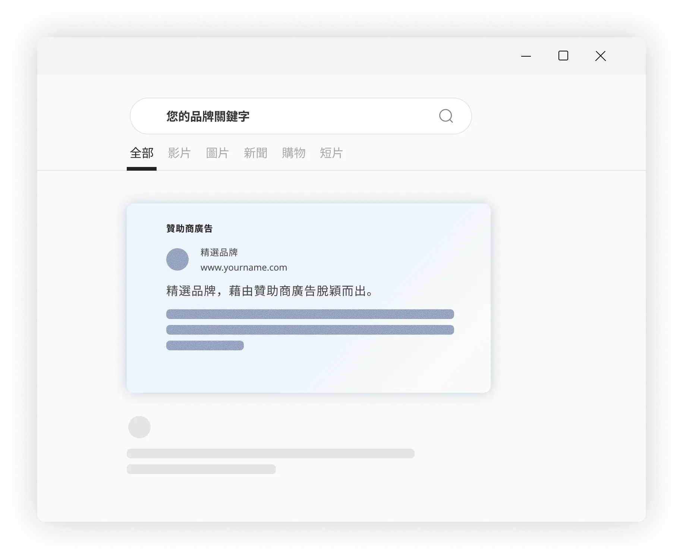Click the 贊助商廣告 label

(189, 228)
